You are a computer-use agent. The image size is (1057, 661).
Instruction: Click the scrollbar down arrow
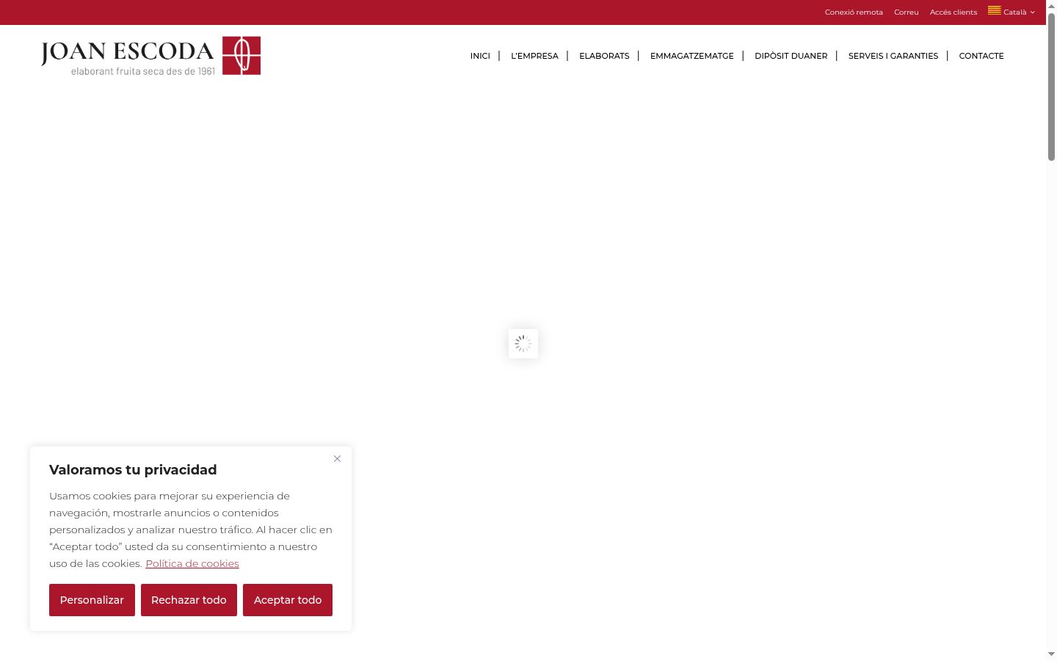point(1051,654)
